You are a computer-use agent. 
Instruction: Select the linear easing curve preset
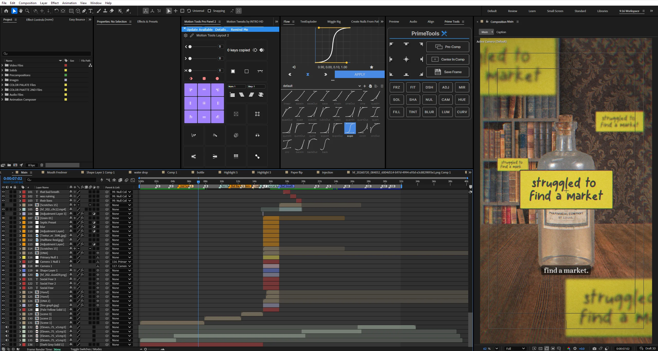[x=287, y=96]
